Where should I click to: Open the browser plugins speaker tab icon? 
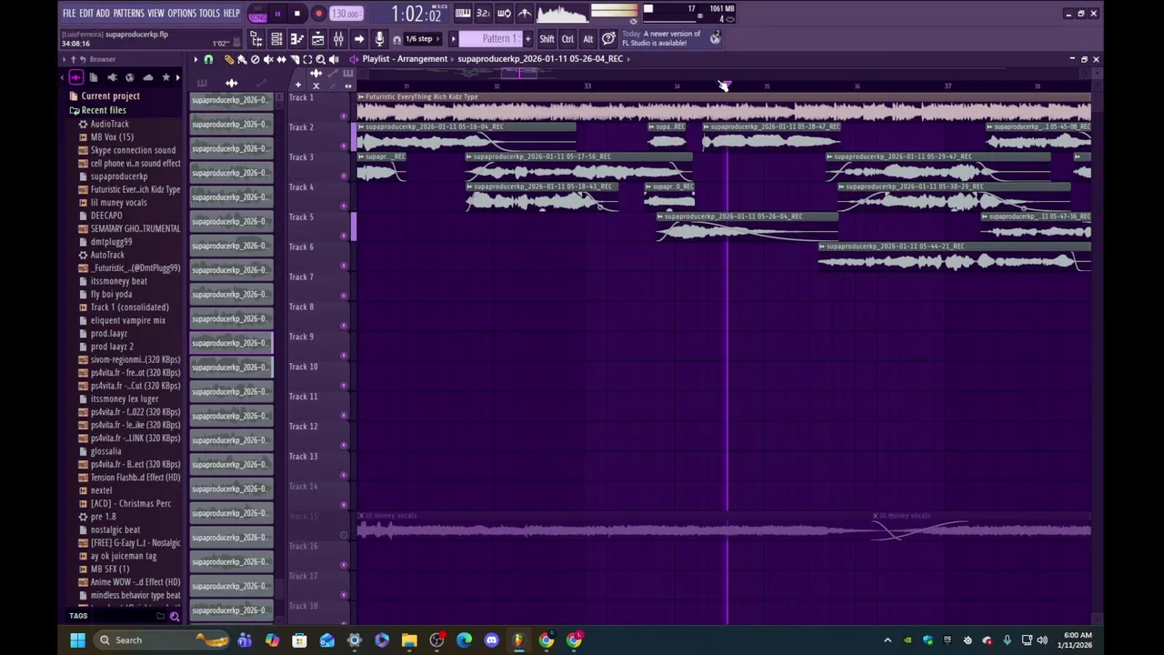coord(111,77)
